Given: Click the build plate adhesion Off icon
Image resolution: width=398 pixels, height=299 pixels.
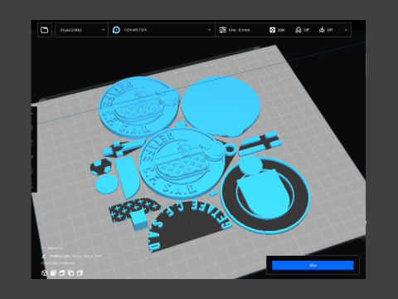Looking at the screenshot, I should click(x=322, y=30).
